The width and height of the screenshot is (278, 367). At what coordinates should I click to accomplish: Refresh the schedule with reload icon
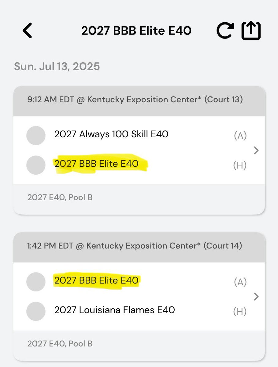tap(225, 31)
